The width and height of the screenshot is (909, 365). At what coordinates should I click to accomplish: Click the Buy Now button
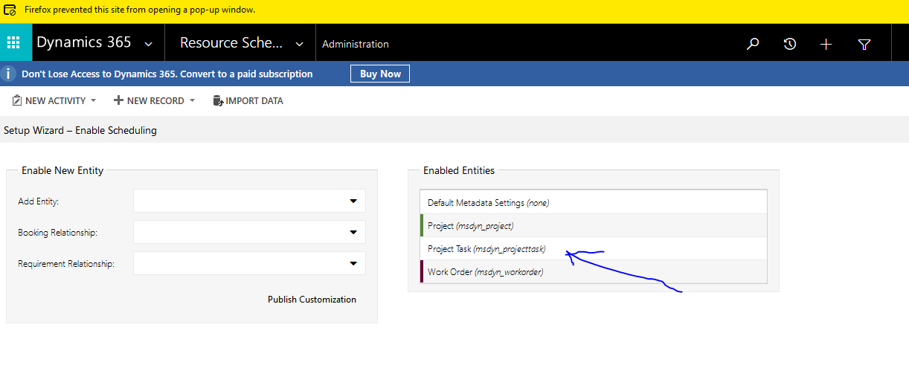pos(380,74)
